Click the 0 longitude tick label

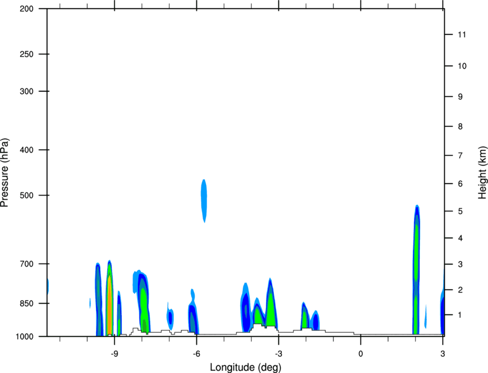tap(361, 353)
